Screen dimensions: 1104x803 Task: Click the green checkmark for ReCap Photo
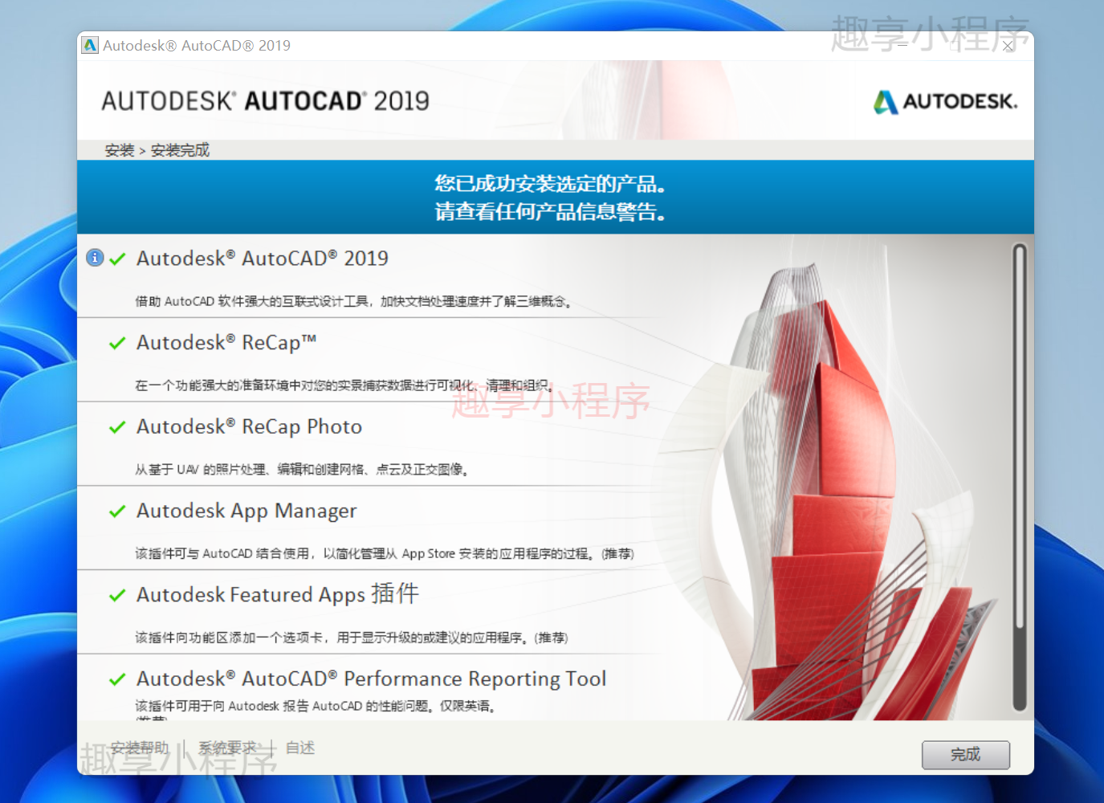point(117,427)
